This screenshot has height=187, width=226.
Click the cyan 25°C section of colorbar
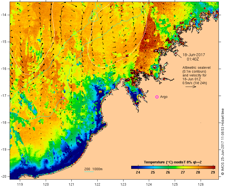pos(153,167)
